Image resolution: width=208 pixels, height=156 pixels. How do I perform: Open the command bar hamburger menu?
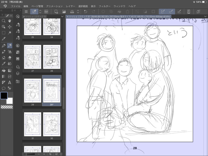coord(26,12)
